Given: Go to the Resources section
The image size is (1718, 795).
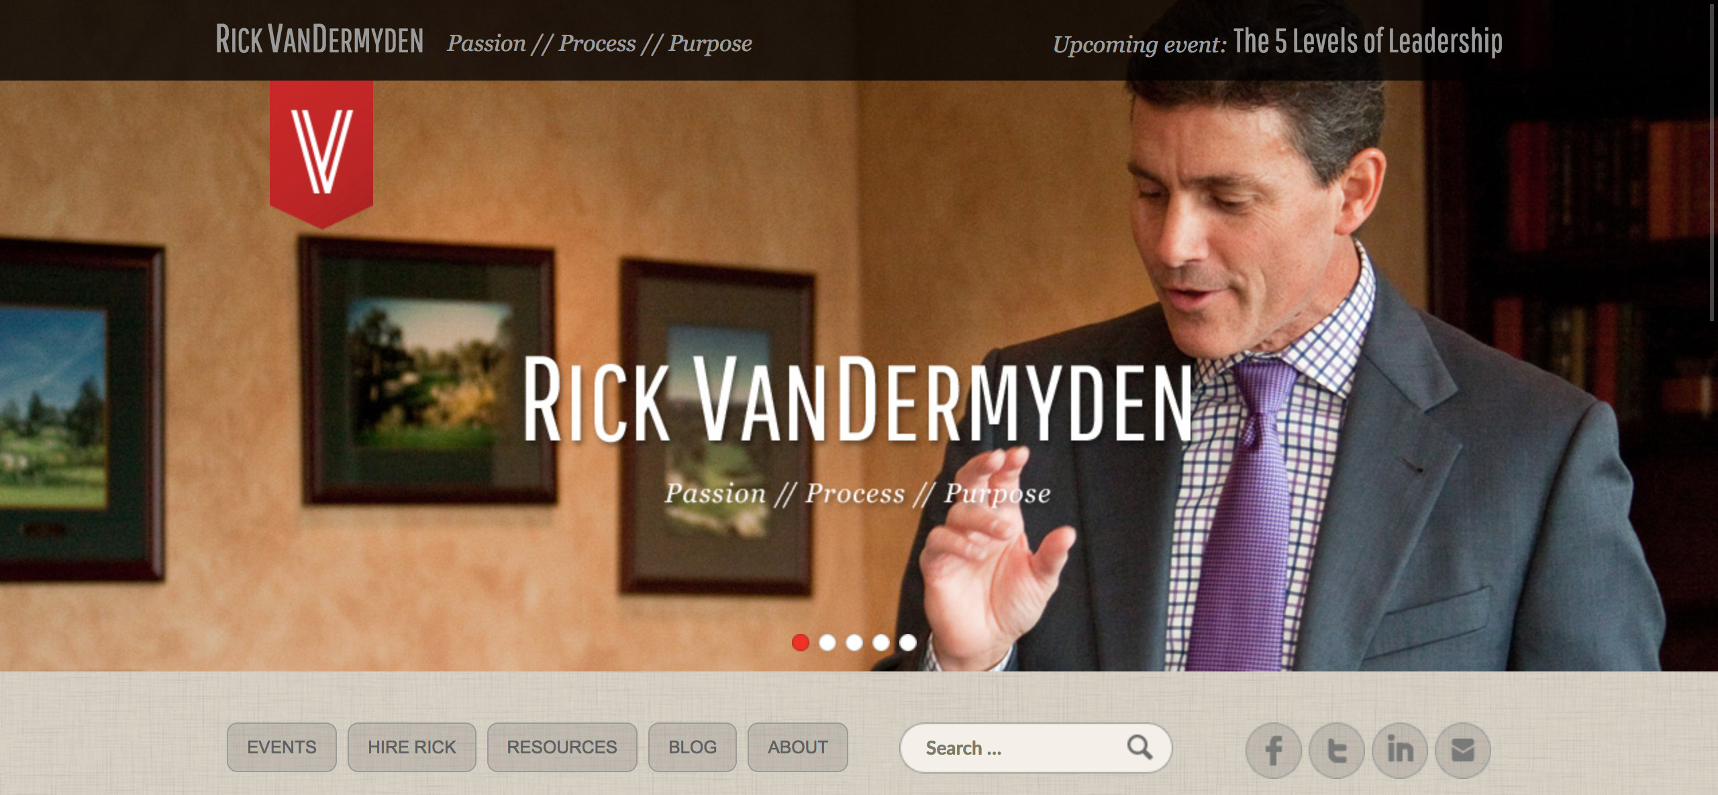Looking at the screenshot, I should click(562, 747).
